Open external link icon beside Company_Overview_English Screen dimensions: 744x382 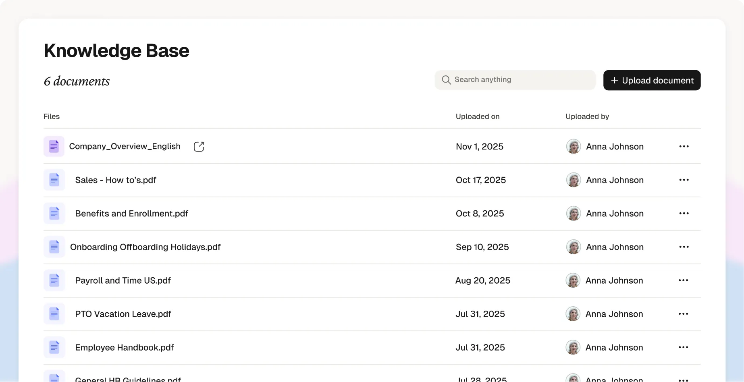click(199, 147)
